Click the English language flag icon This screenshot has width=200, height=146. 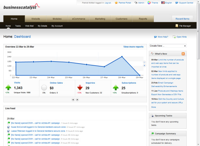pyautogui.click(x=163, y=3)
